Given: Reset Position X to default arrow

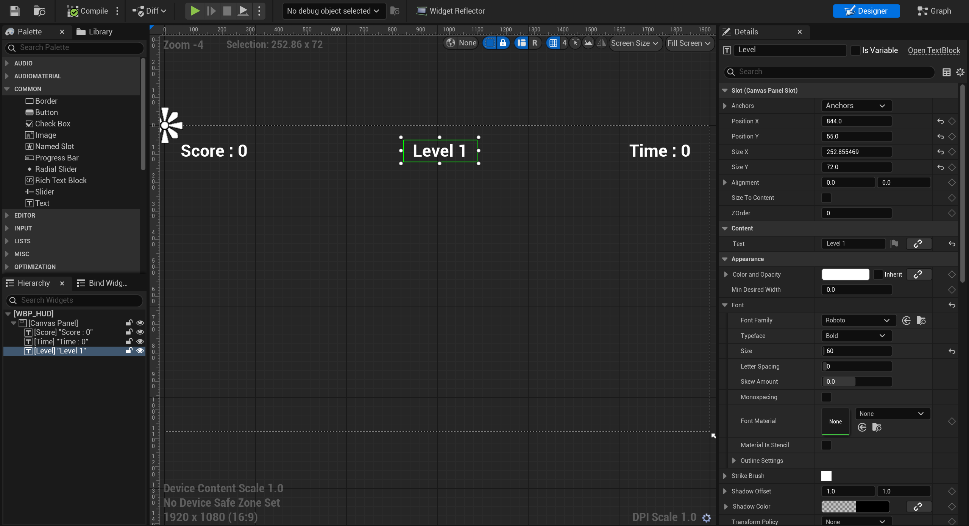Looking at the screenshot, I should [941, 121].
